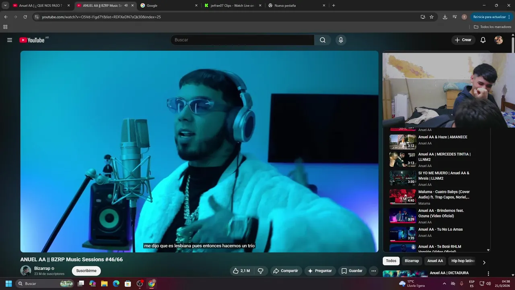This screenshot has height=290, width=515.
Task: Dislike the video with thumbs down
Action: [x=260, y=271]
